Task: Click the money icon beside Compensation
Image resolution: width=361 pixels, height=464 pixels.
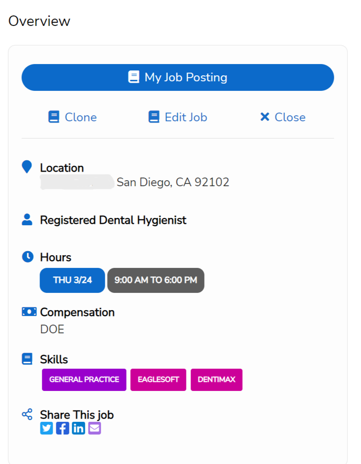Action: pos(29,311)
